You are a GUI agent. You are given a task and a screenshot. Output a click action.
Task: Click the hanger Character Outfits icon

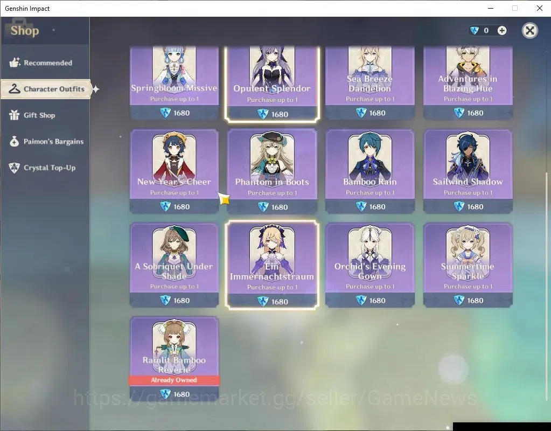[15, 89]
